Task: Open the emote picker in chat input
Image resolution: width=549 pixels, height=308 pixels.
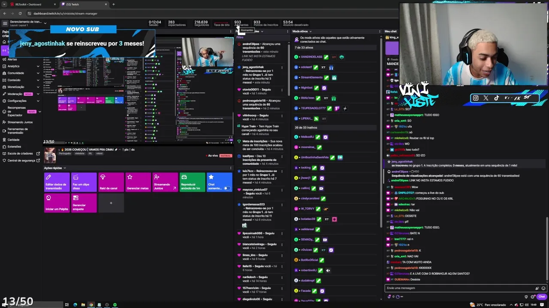Action: tap(543, 288)
